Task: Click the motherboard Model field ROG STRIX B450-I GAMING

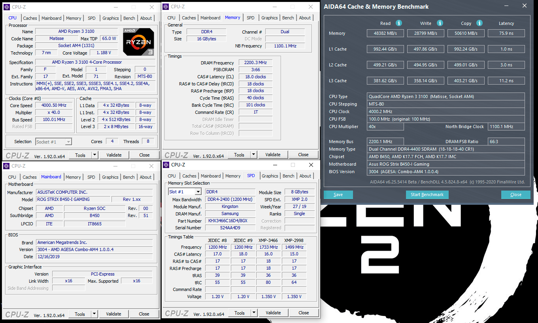Action: pos(73,200)
